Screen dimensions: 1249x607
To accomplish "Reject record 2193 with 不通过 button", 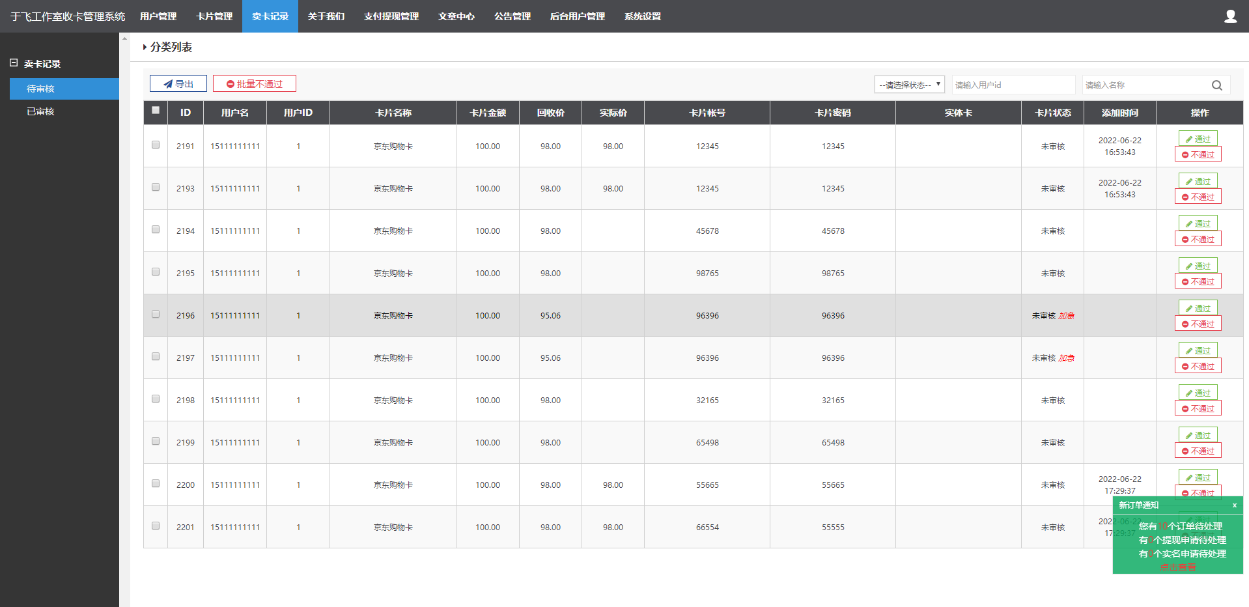I will pyautogui.click(x=1198, y=197).
